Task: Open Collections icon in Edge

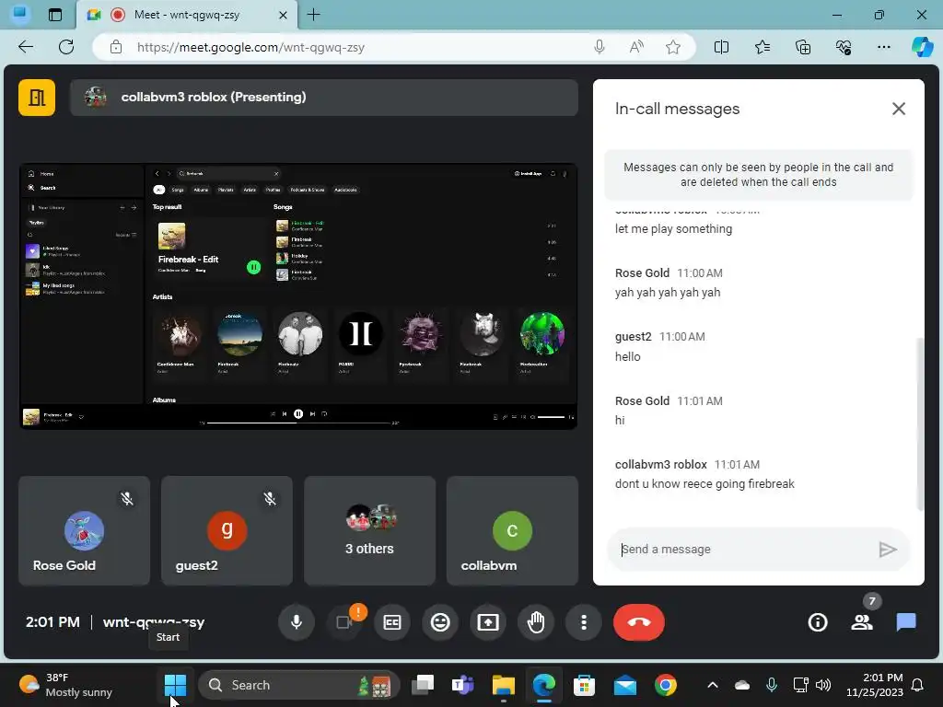Action: point(803,48)
